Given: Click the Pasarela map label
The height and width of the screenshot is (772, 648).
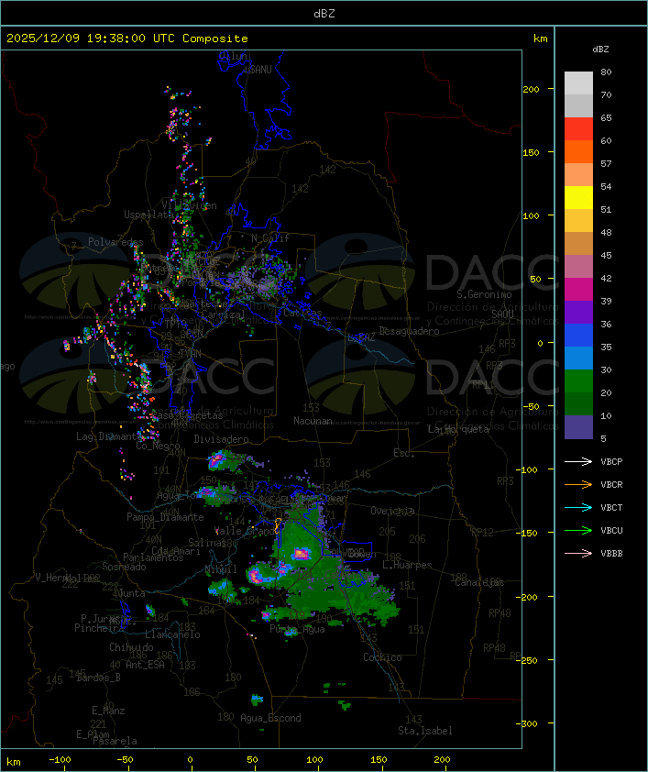Looking at the screenshot, I should [x=115, y=741].
